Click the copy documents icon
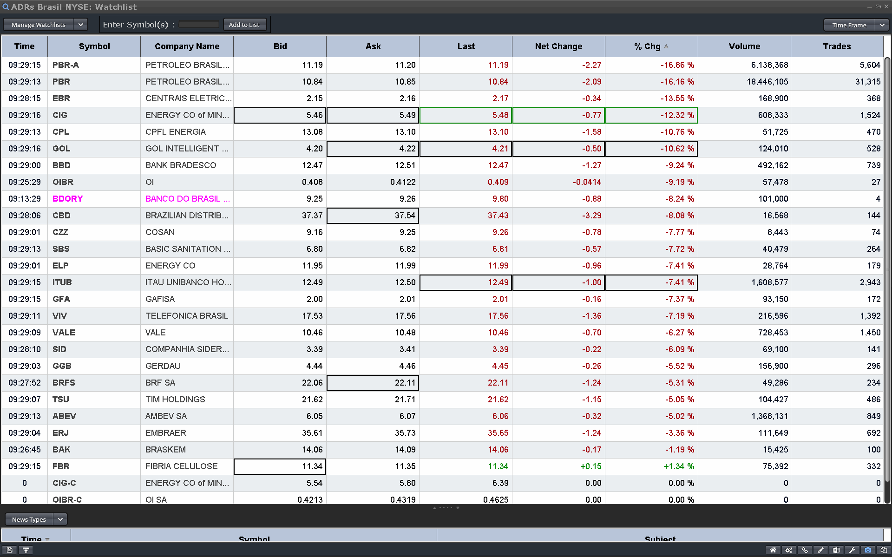Image resolution: width=892 pixels, height=557 pixels. 884,550
